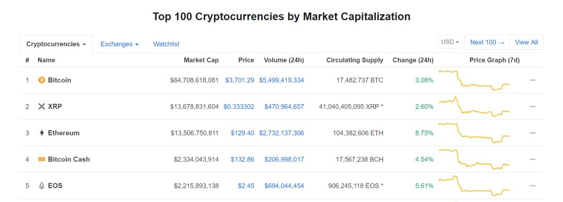Viewport: 563px width, 202px height.
Task: Click the Bitcoin Cash logo icon
Action: coord(42,159)
